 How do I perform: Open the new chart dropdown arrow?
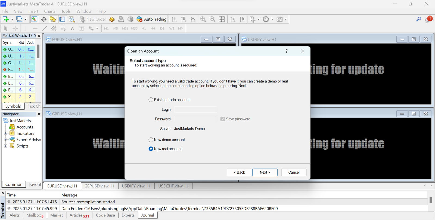12,19
